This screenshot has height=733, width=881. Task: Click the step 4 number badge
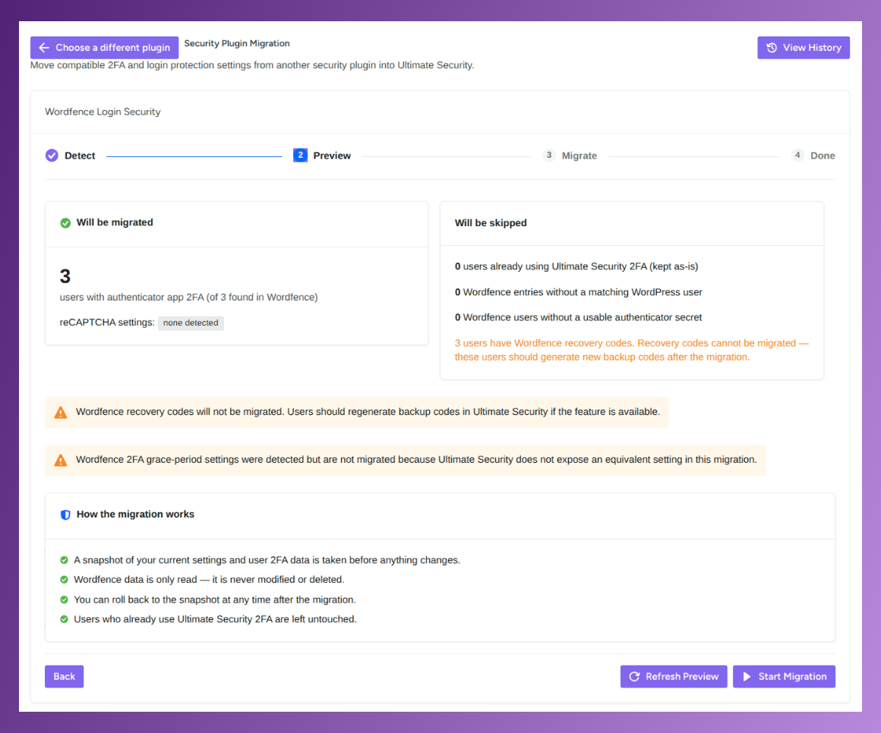click(797, 155)
